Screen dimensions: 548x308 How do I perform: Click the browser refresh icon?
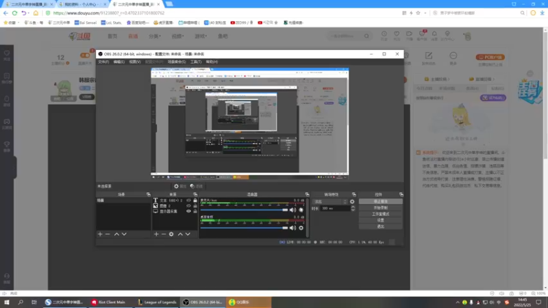click(14, 13)
